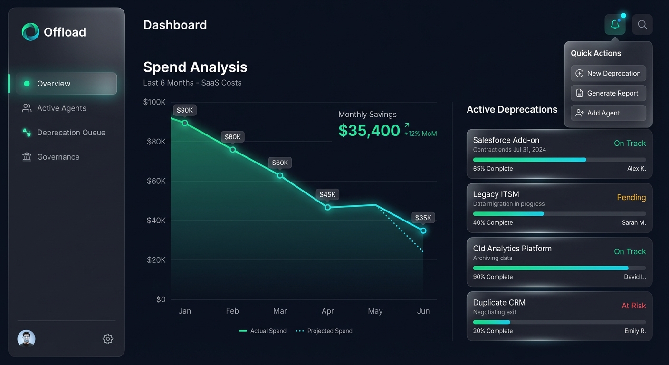
Task: Click the Deprecation Queue icon
Action: (x=26, y=132)
